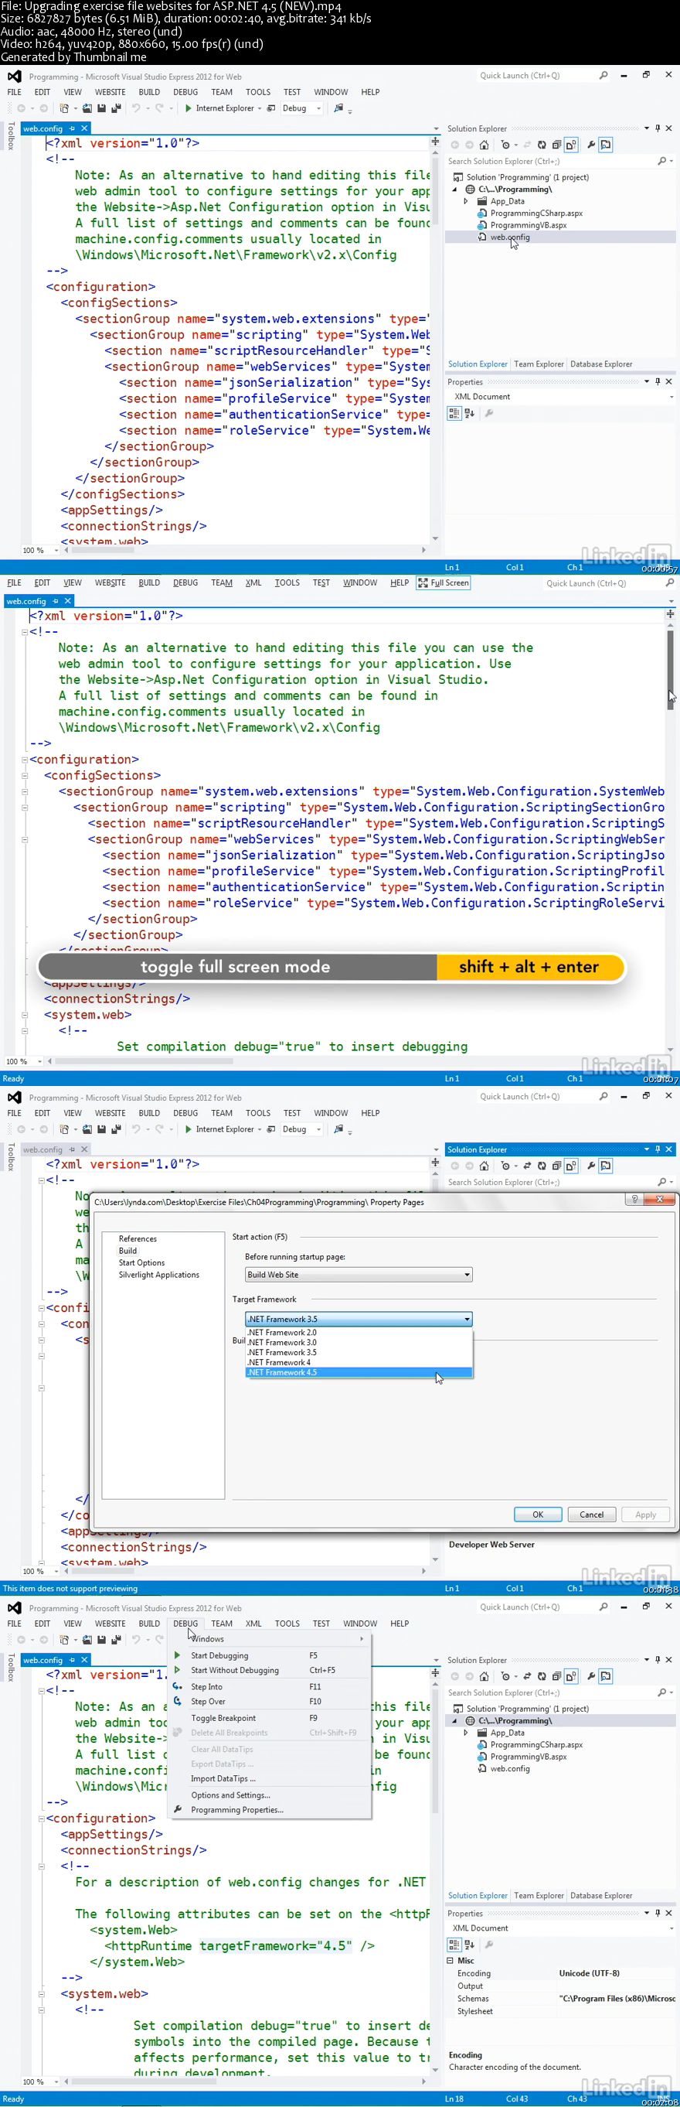Open the XML menu in full-screen menu bar

253,582
